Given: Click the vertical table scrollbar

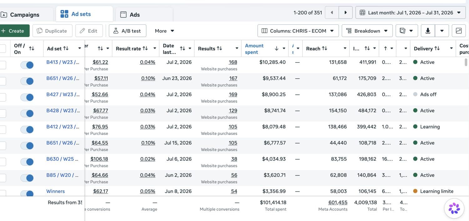Looking at the screenshot, I should click(x=466, y=62).
